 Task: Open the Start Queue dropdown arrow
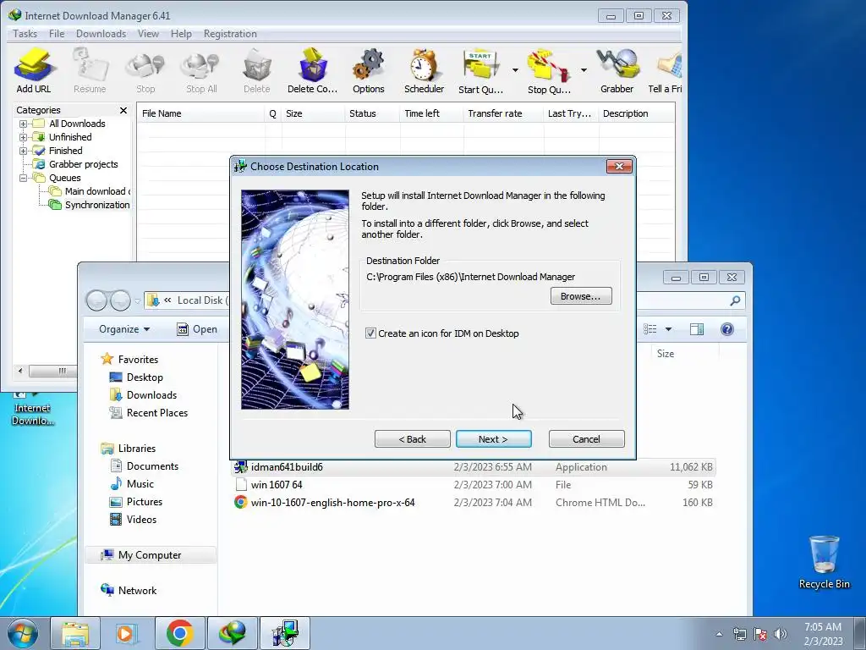point(515,70)
